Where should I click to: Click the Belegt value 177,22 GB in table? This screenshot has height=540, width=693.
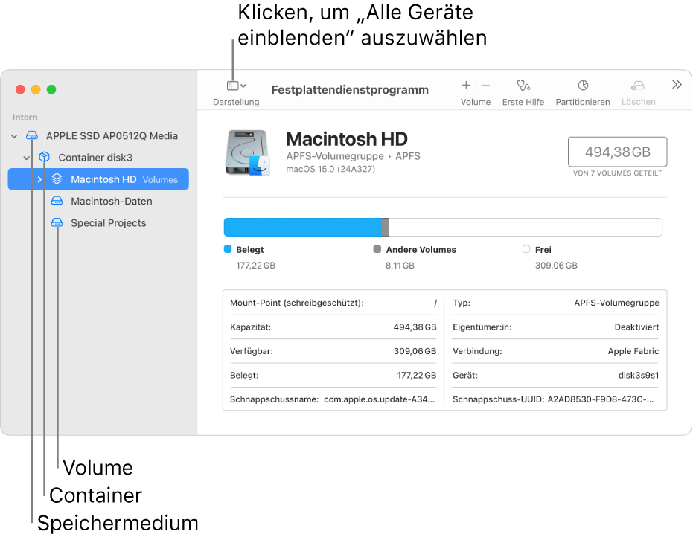(416, 376)
